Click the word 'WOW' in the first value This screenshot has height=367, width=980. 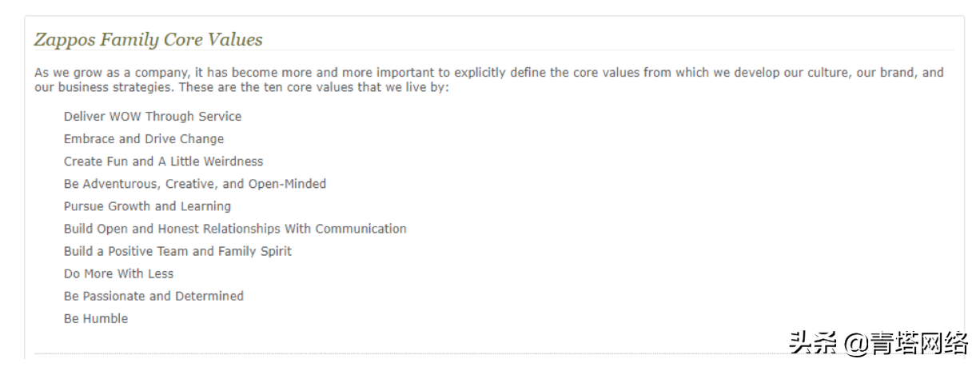click(125, 117)
